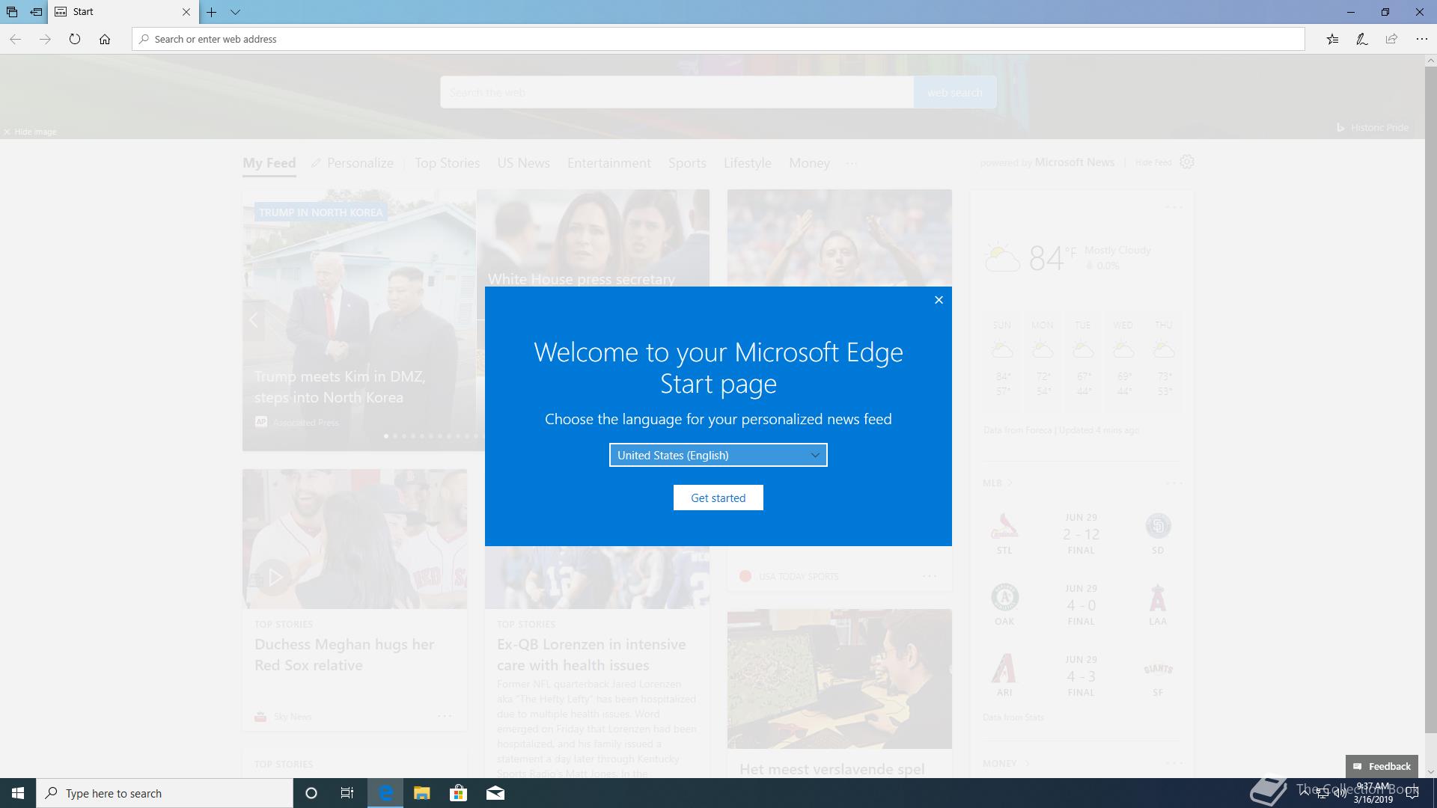Image resolution: width=1437 pixels, height=808 pixels.
Task: Click the web search button
Action: pyautogui.click(x=954, y=92)
